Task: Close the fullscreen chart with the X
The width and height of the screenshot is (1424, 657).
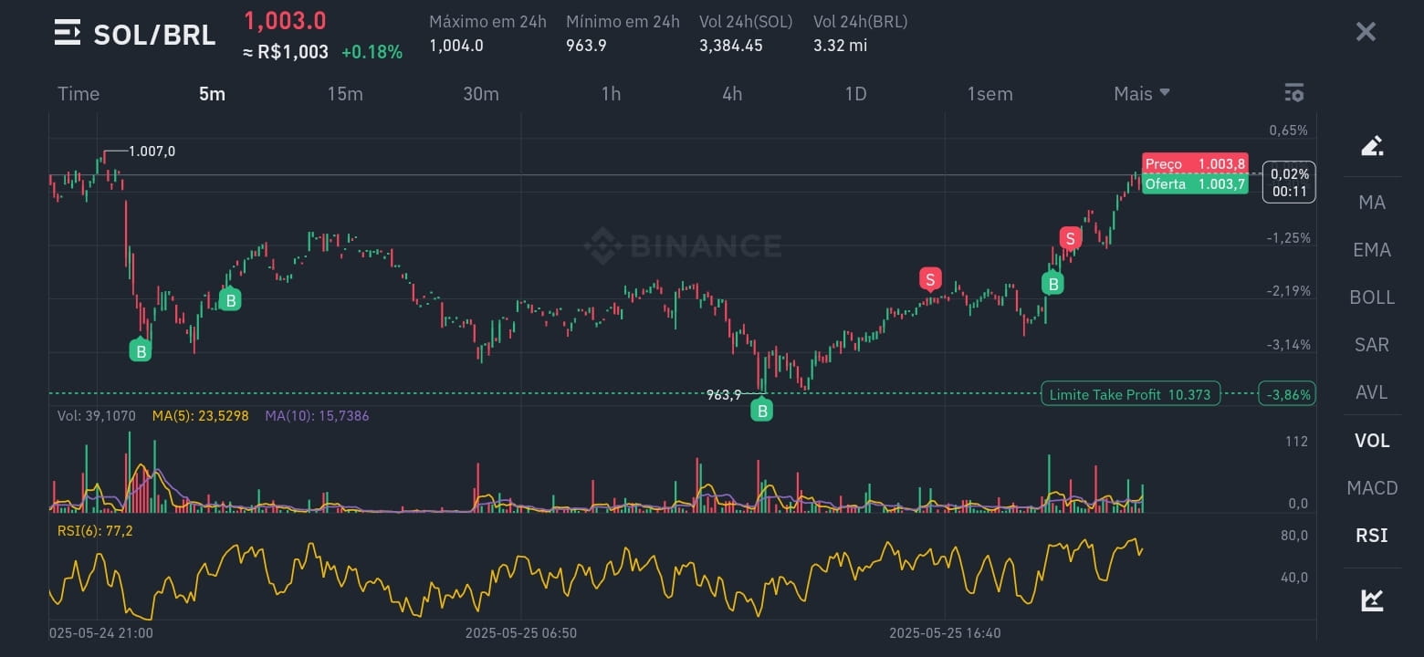Action: point(1365,32)
